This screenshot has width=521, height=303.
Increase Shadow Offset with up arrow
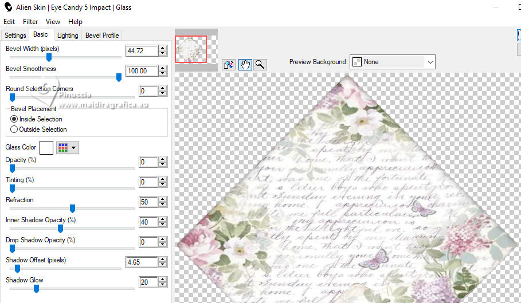click(x=163, y=259)
